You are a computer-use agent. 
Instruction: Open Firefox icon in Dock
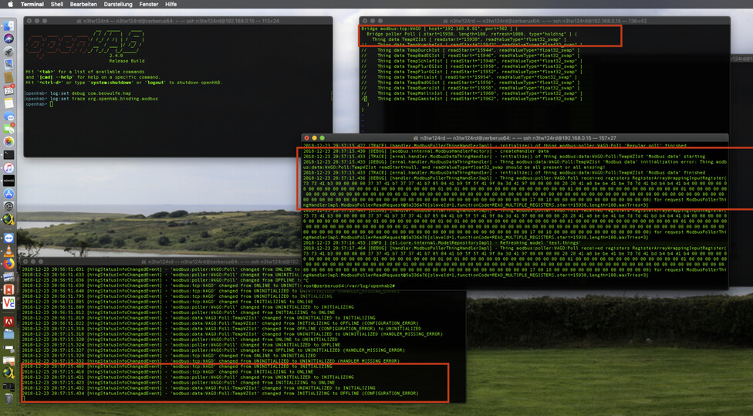pos(8,264)
